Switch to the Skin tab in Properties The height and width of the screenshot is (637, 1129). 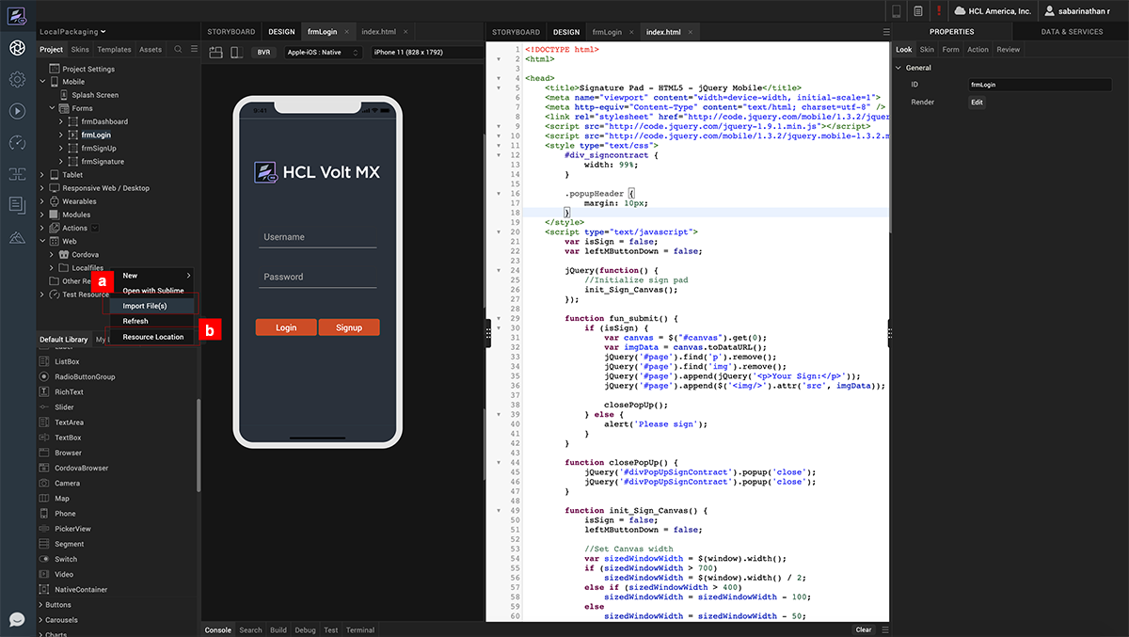[x=927, y=50]
